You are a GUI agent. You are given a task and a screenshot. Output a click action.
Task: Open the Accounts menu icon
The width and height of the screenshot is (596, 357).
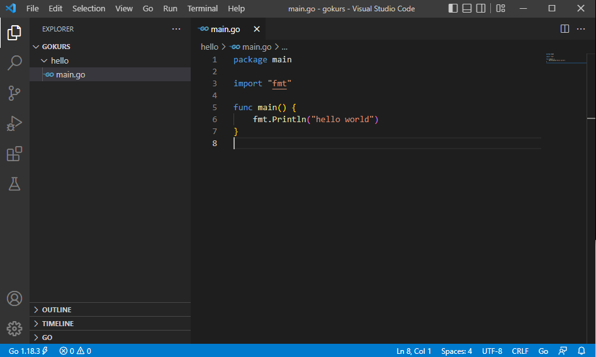(x=14, y=298)
